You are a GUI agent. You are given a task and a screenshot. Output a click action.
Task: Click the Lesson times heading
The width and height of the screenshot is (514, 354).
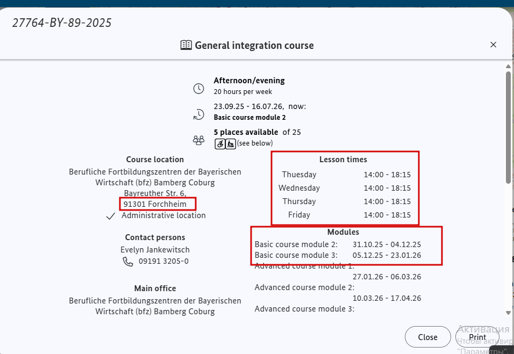coord(343,160)
